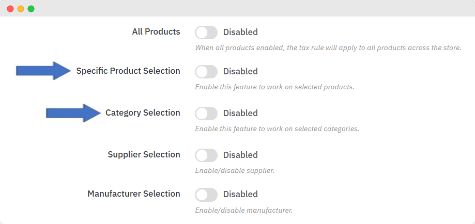
Task: Click Disabled status beside Supplier Selection
Action: click(x=240, y=155)
